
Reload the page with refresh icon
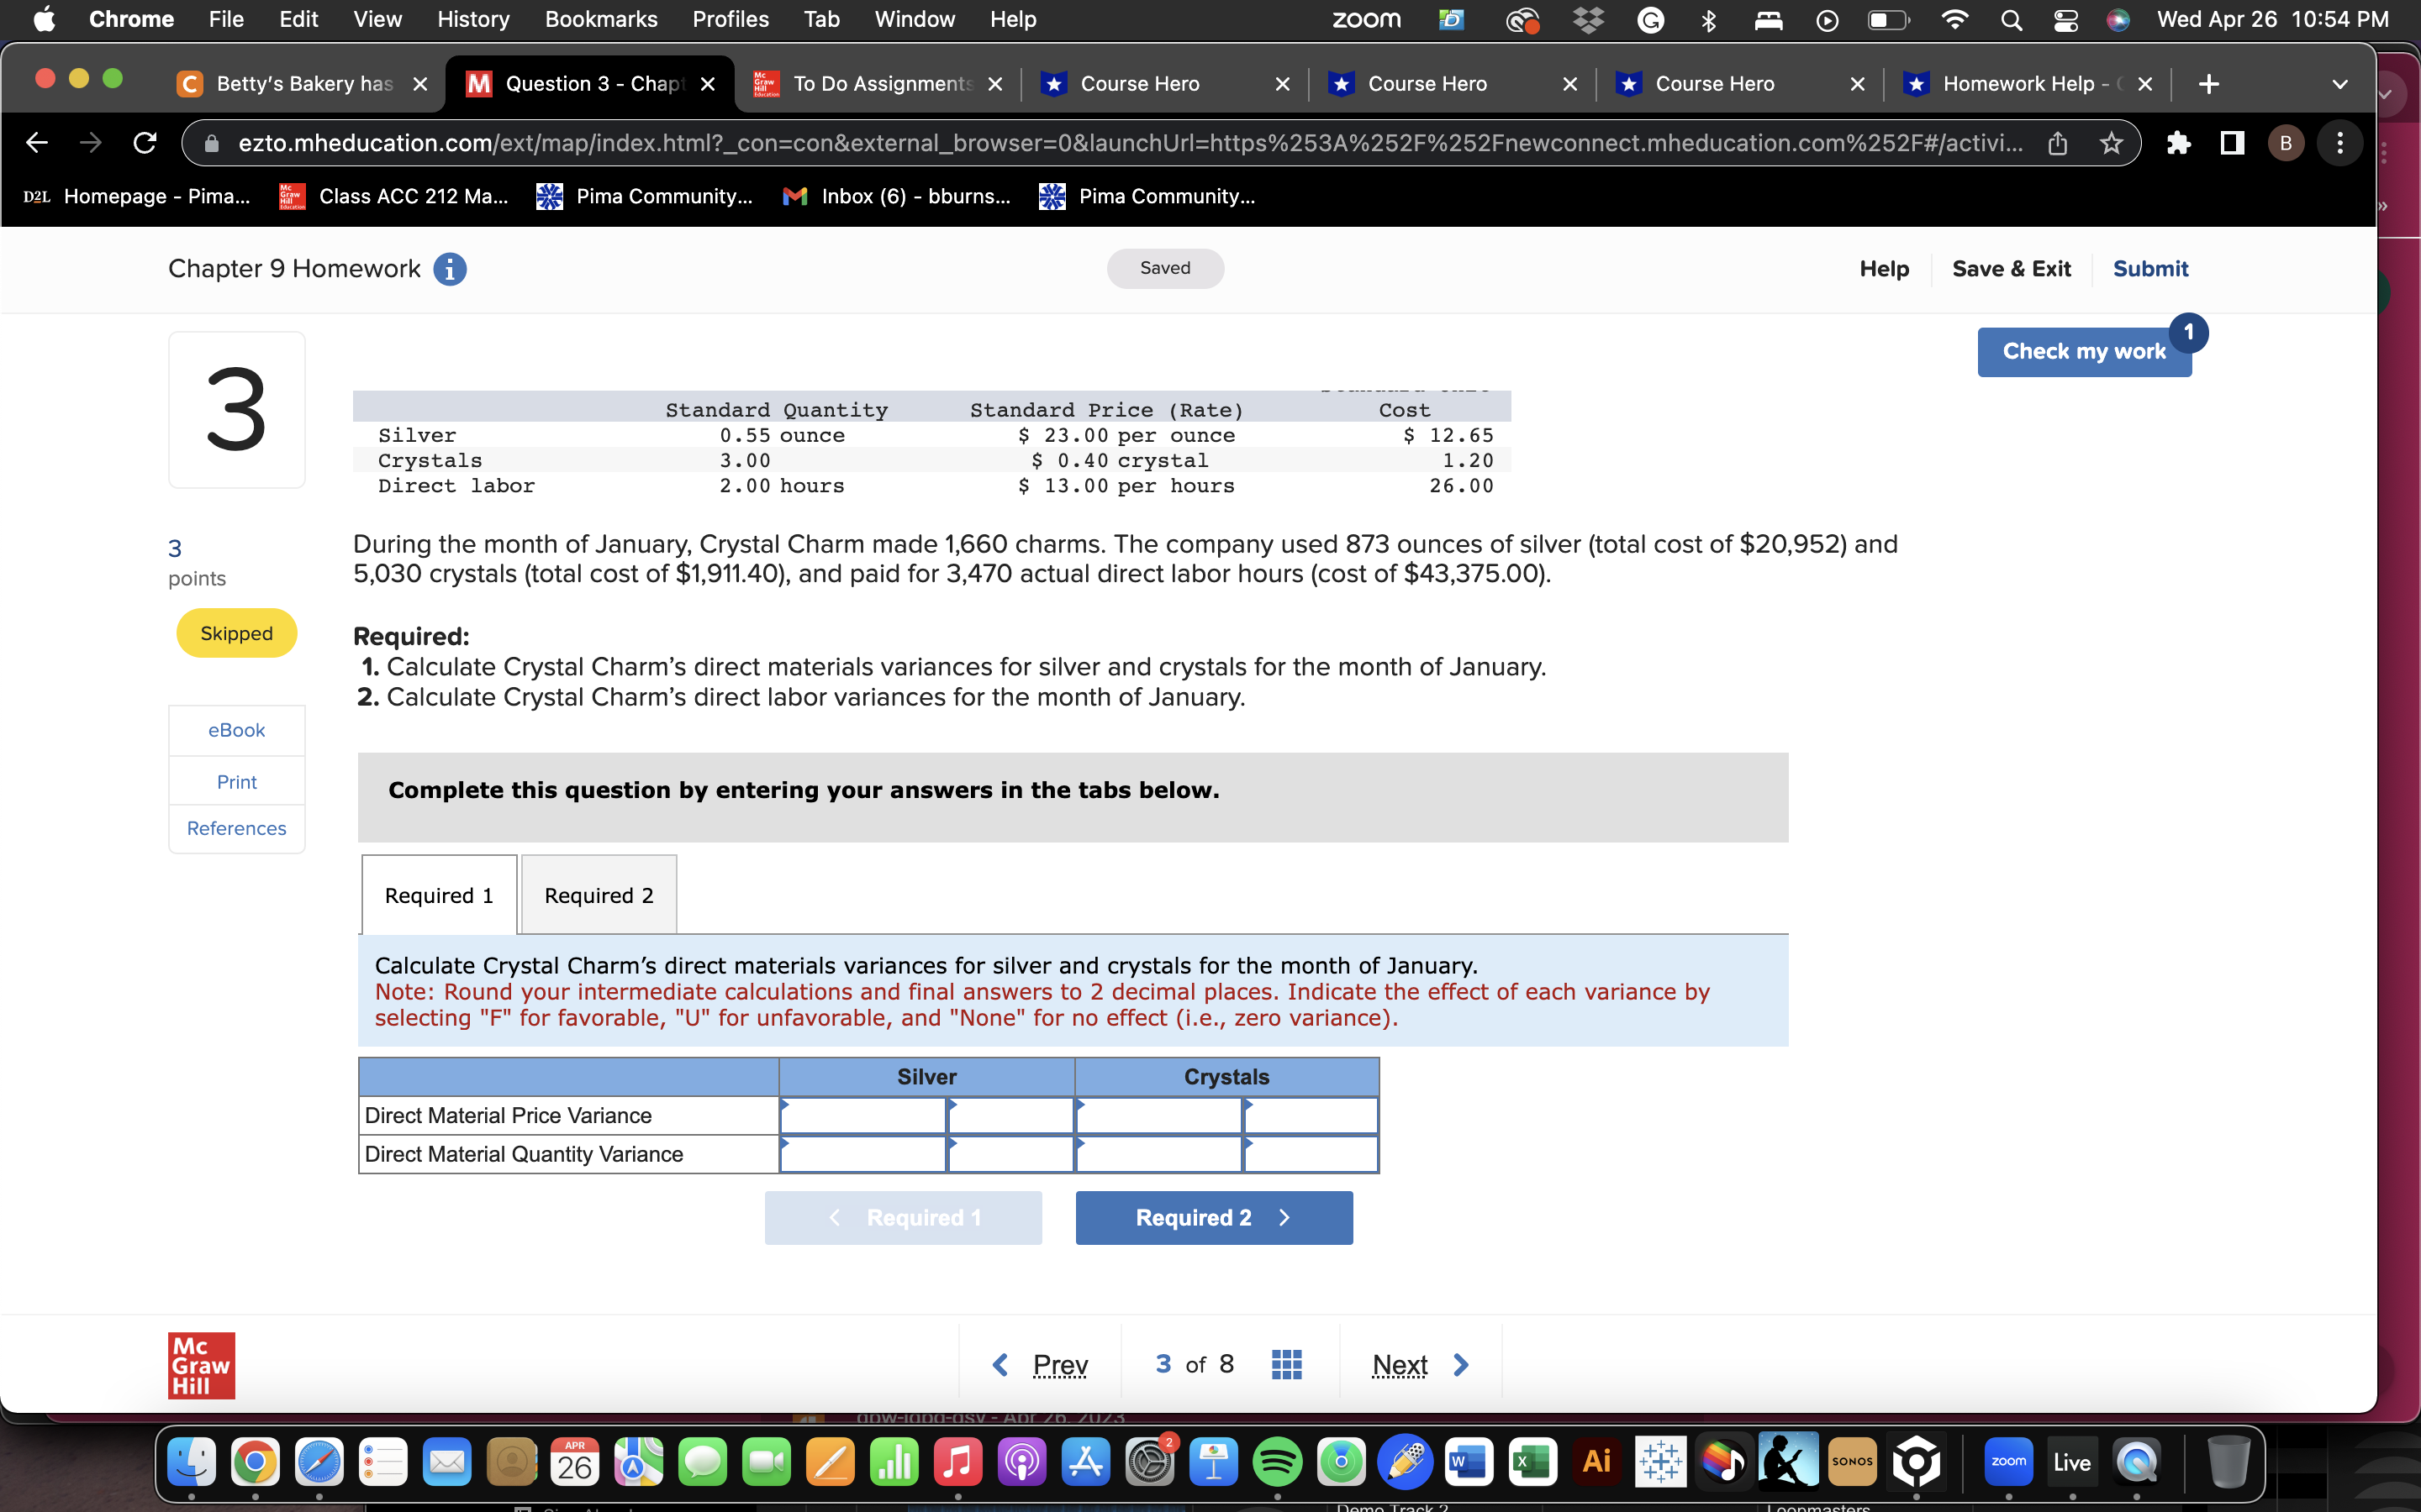pyautogui.click(x=145, y=143)
